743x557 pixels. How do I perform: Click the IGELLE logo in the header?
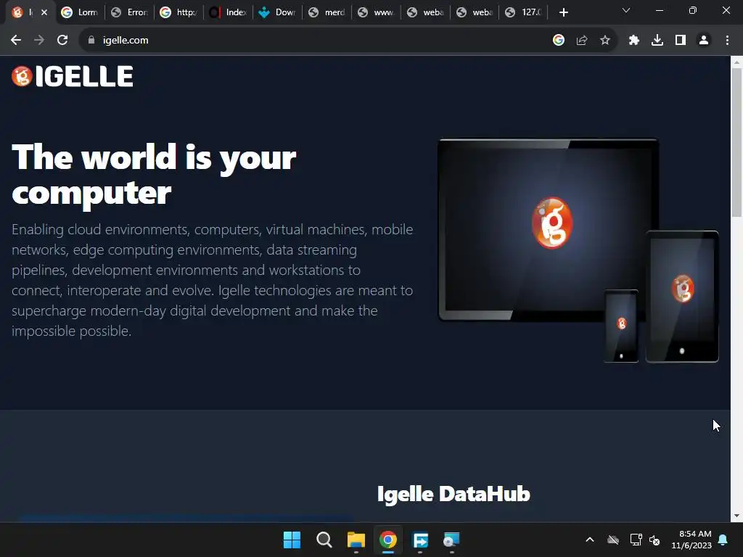pos(73,76)
